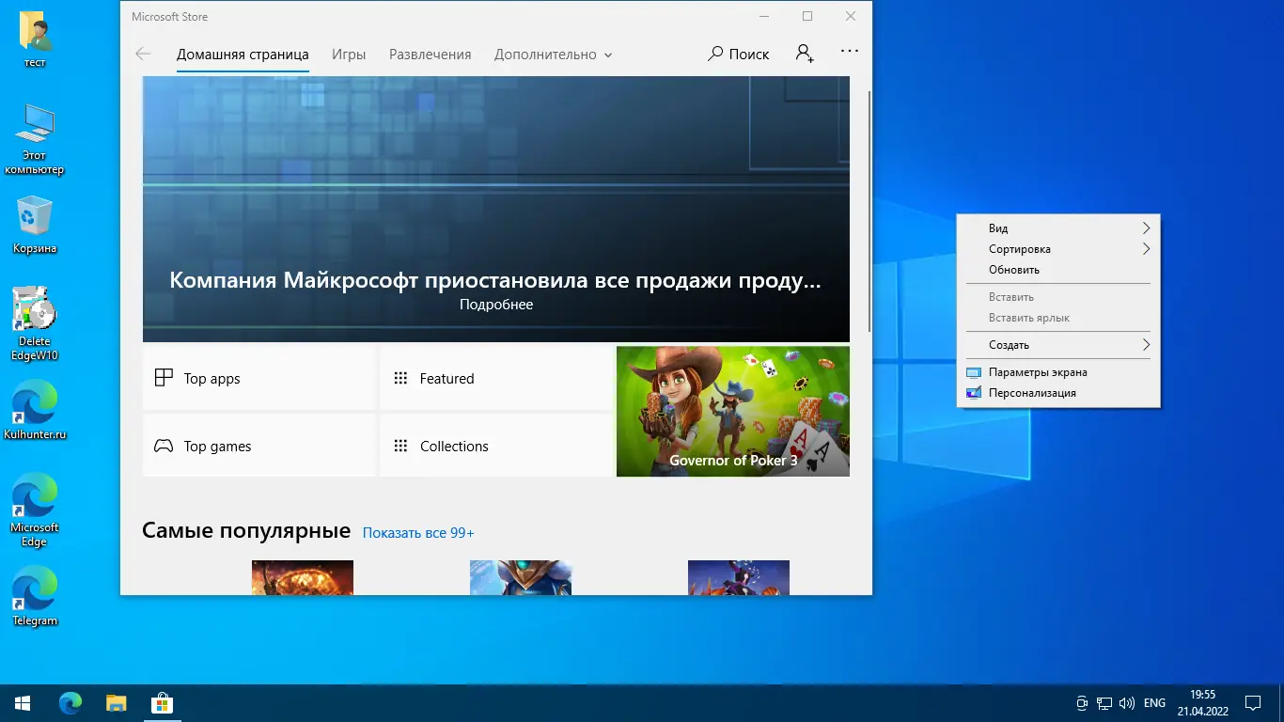Click the Подробнее link on the banner
Image resolution: width=1284 pixels, height=722 pixels.
pyautogui.click(x=496, y=305)
